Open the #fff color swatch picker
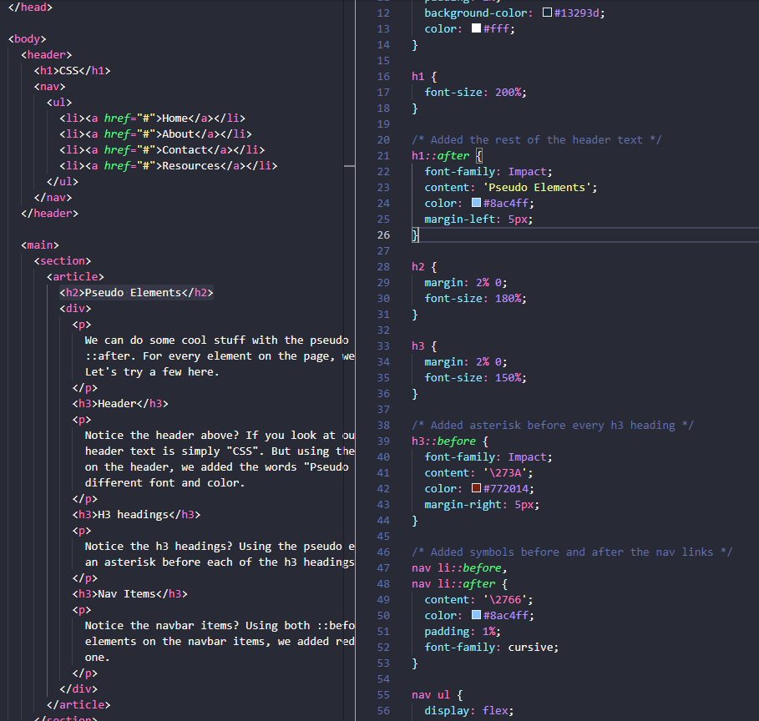Viewport: 759px width, 721px height. (476, 28)
